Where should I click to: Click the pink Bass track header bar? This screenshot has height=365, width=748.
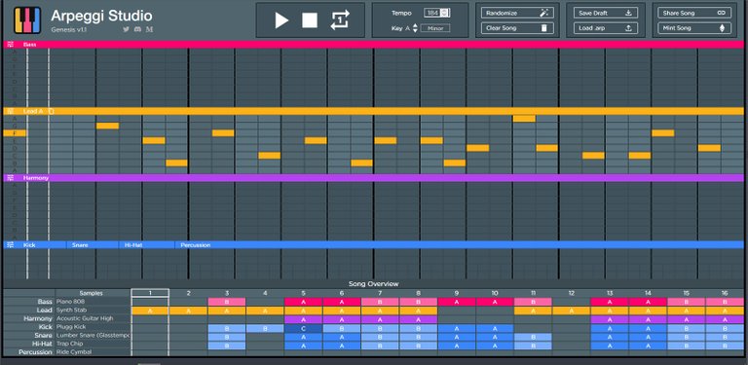coord(374,45)
